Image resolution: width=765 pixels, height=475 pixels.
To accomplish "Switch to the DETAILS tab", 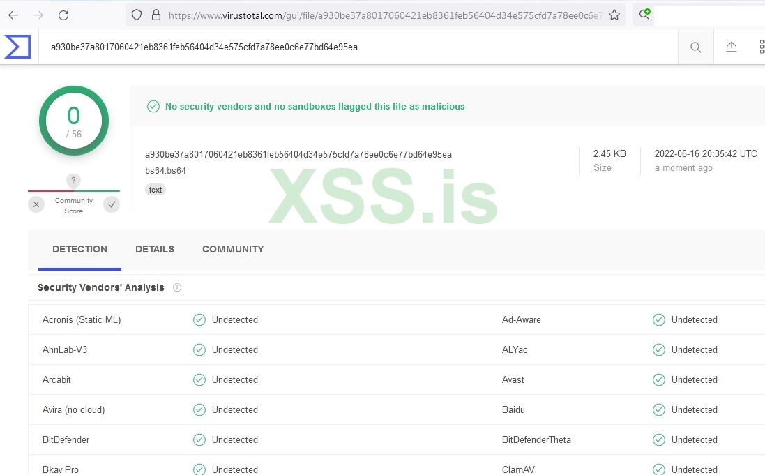I will click(x=155, y=249).
